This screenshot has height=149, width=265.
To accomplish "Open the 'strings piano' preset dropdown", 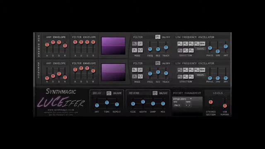I will (183, 99).
